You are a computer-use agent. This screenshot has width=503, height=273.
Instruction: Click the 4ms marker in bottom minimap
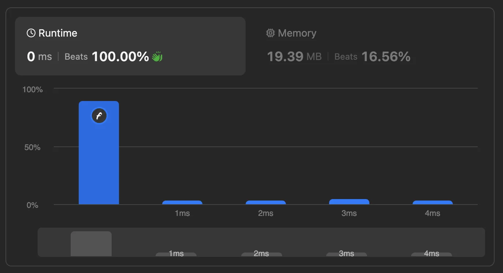tap(432, 254)
